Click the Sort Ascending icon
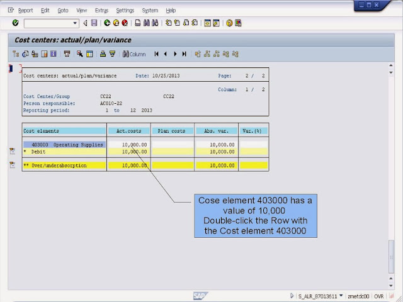Viewport: 403px width, 302px height. (103, 54)
